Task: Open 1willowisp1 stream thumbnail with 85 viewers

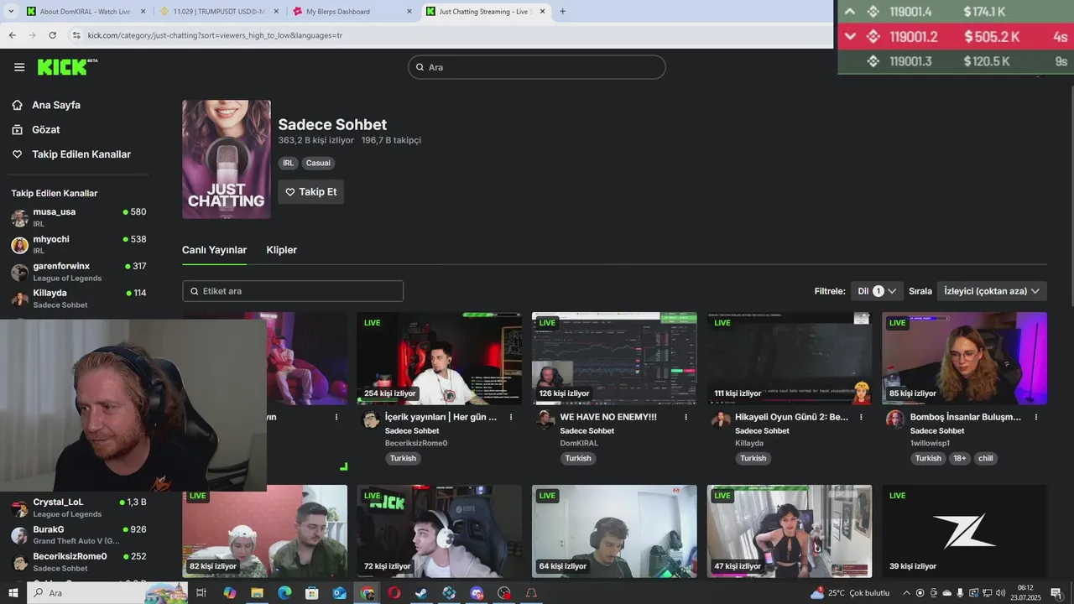Action: [x=964, y=359]
